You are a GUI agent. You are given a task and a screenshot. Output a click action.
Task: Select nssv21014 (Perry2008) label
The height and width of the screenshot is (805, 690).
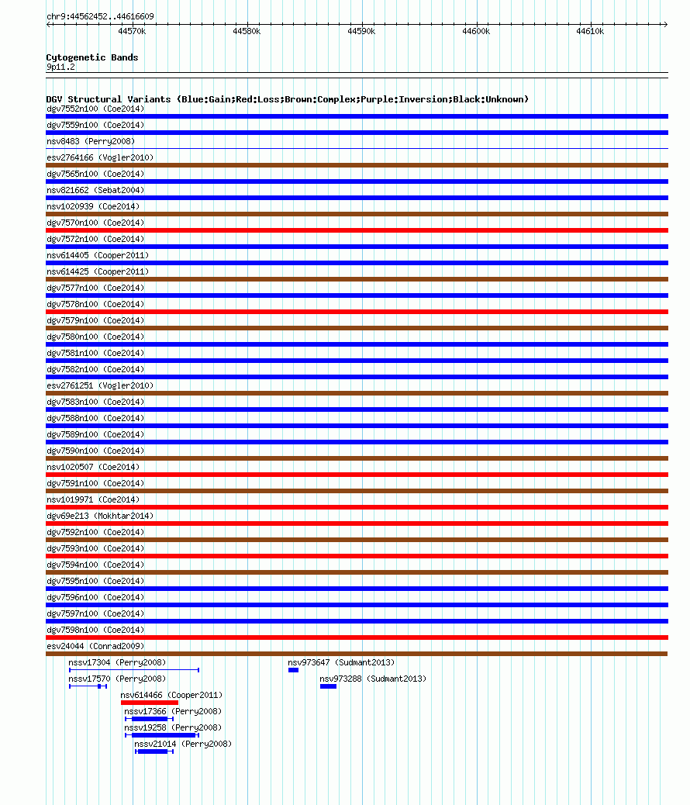[183, 744]
